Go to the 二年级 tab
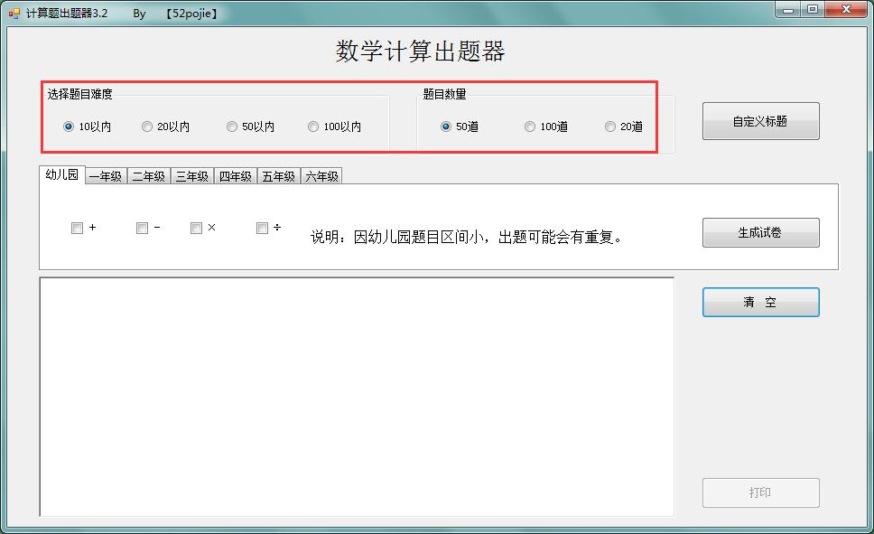The height and width of the screenshot is (534, 874). click(149, 176)
